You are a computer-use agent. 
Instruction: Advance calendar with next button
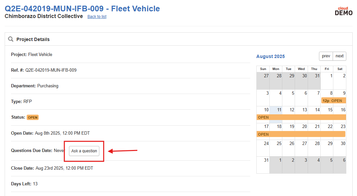pos(339,56)
